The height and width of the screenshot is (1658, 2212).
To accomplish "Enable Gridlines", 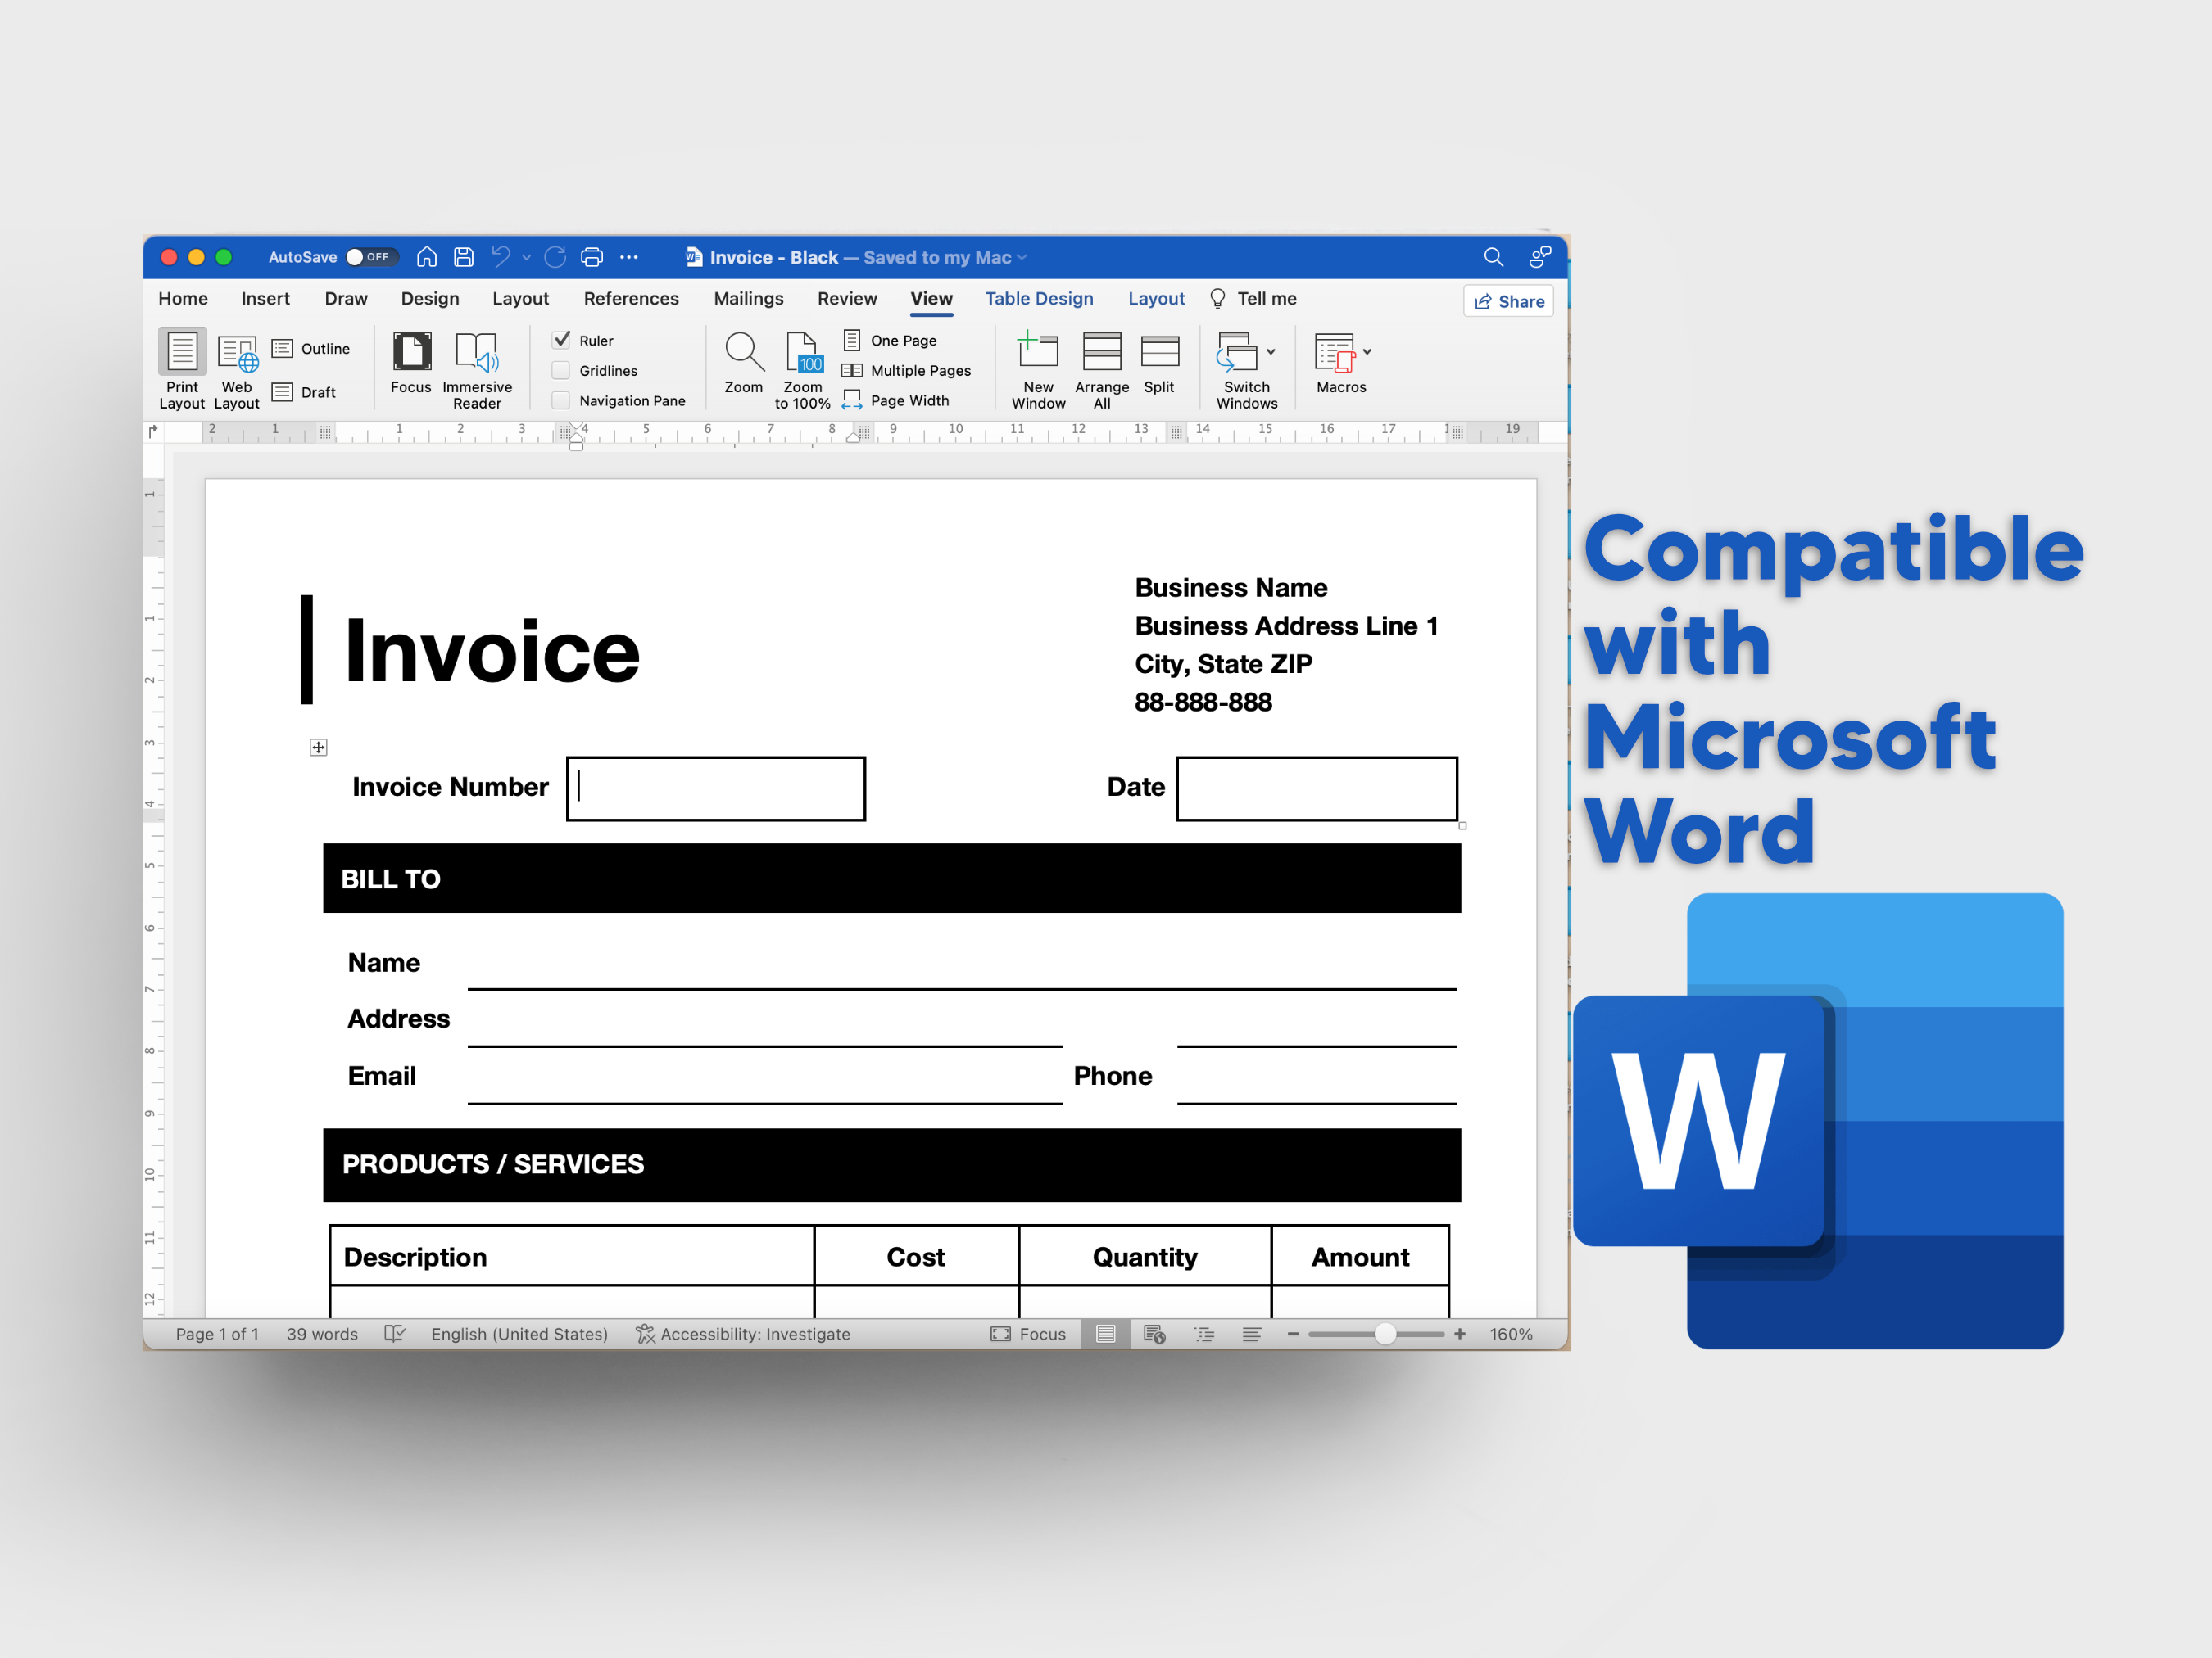I will click(x=561, y=370).
